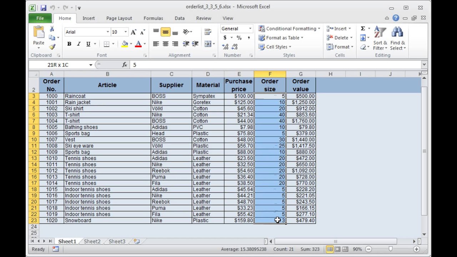The image size is (457, 257).
Task: Click the Merge & Center icon
Action: pos(208,44)
